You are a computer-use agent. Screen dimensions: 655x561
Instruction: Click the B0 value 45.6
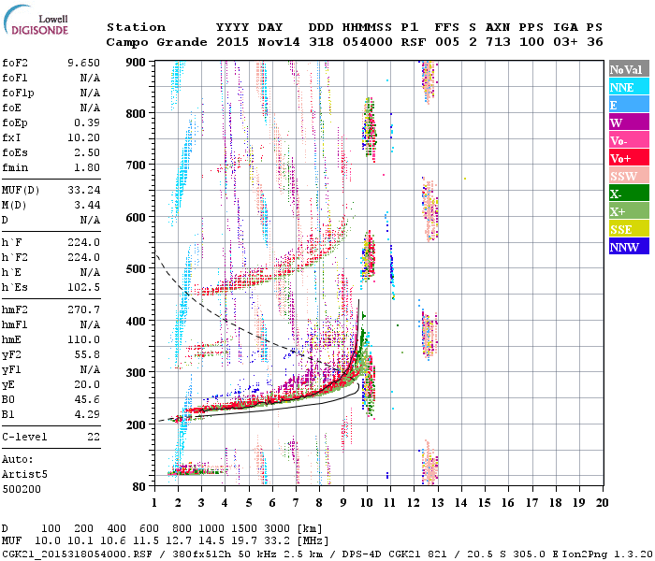pos(87,399)
